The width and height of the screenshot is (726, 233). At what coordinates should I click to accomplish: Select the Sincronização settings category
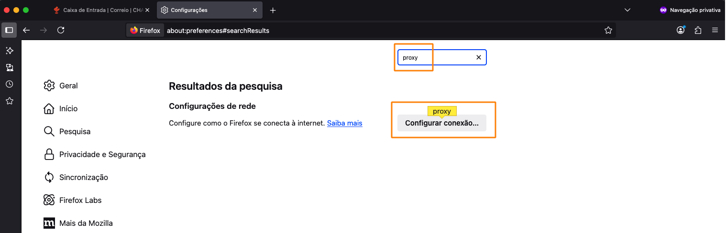point(83,177)
